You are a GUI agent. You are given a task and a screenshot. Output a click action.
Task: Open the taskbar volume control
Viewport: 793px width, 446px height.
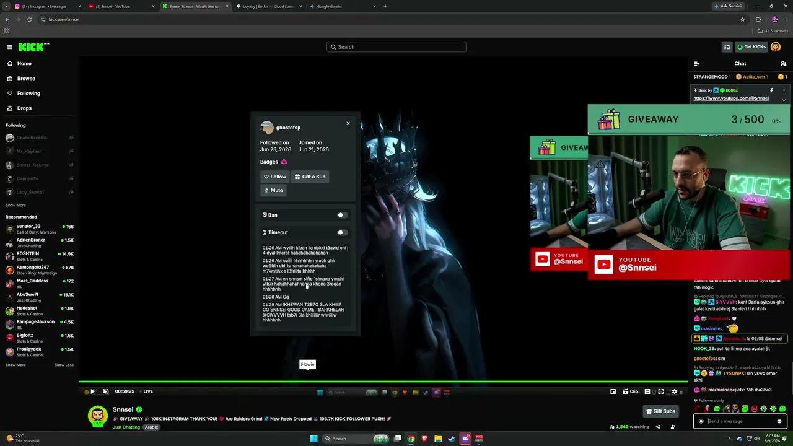pyautogui.click(x=758, y=439)
